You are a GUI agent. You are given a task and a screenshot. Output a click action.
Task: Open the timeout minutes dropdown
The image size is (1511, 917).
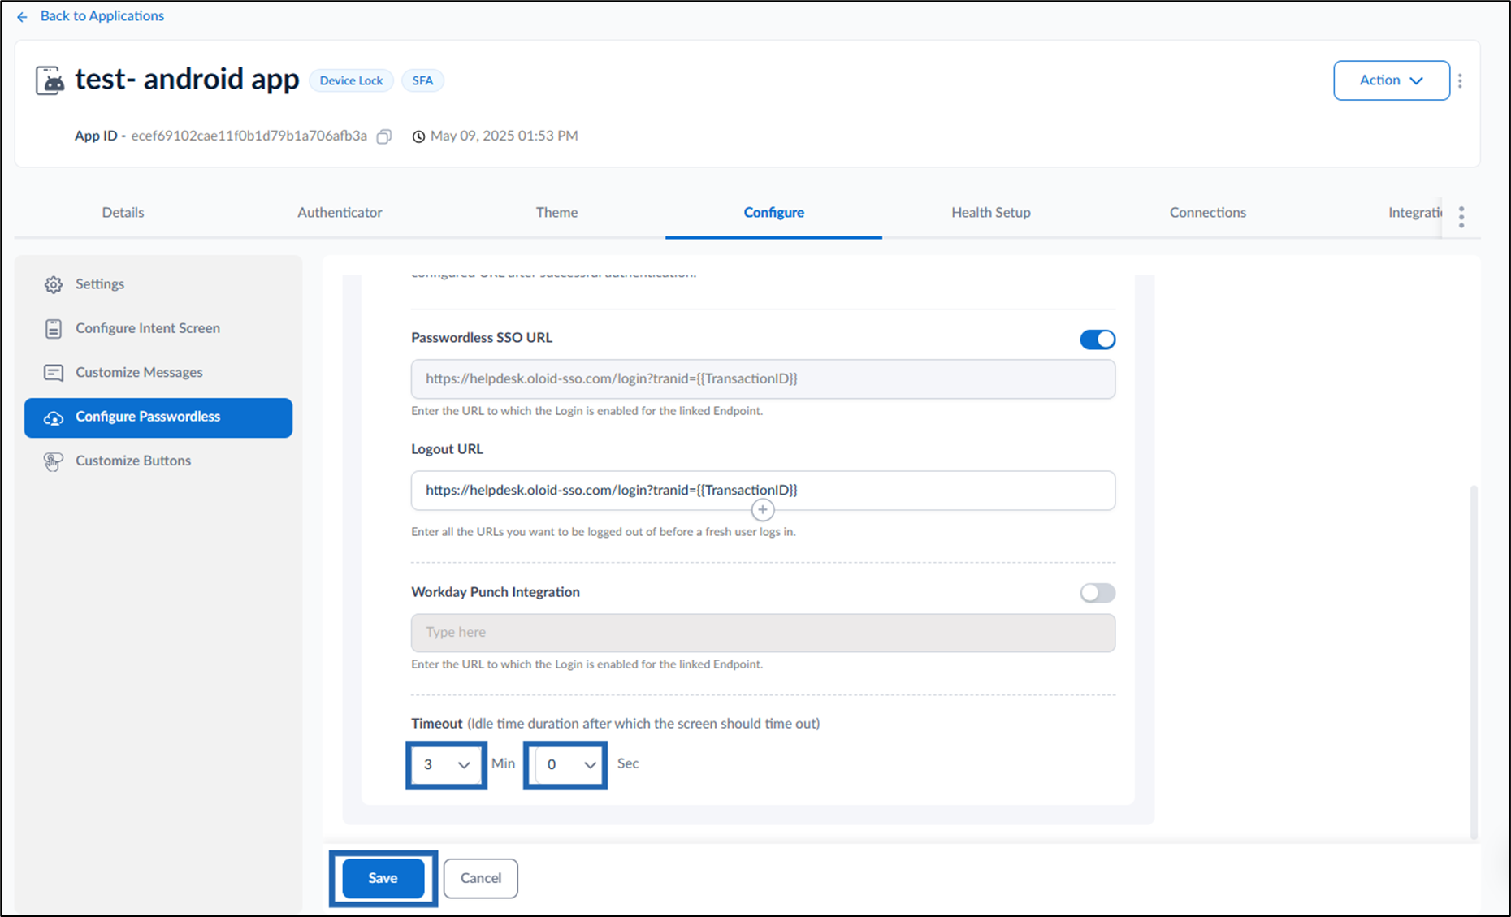446,764
